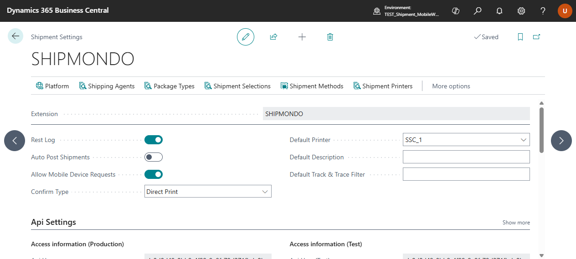Click Dynamics 365 Business Central title
The image size is (576, 259).
(58, 10)
